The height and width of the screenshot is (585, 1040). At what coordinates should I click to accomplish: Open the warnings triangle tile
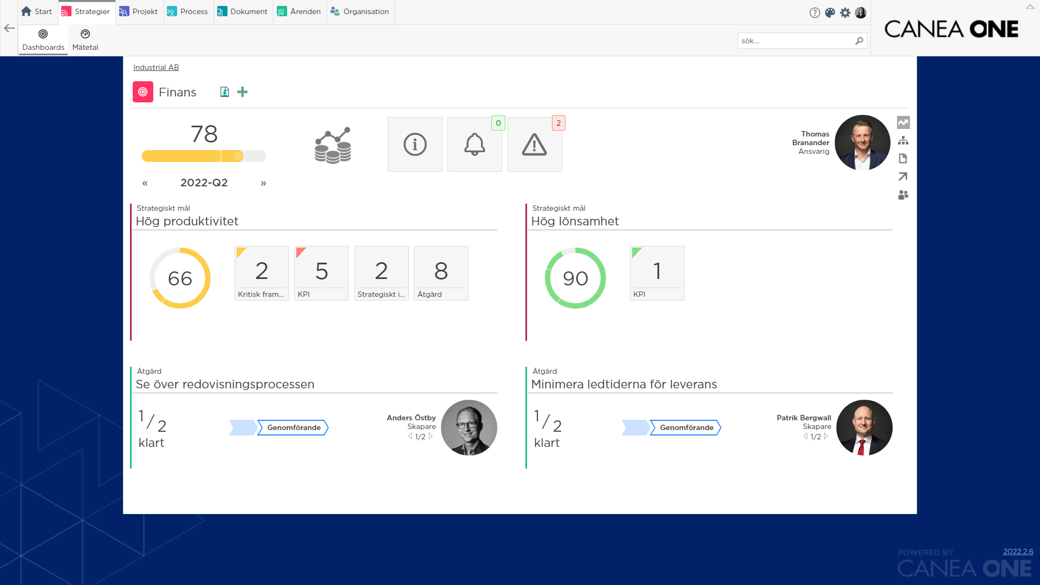pyautogui.click(x=534, y=145)
